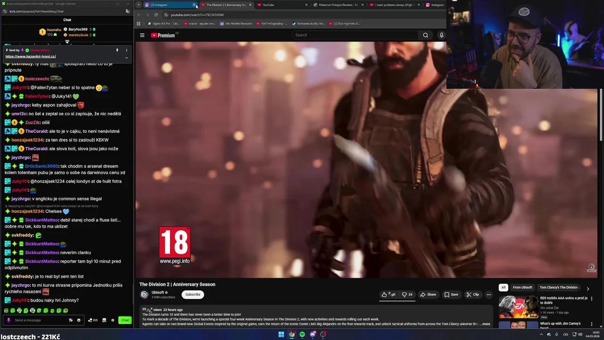
Task: Open Duo Hypnotic bookmark
Action: click(345, 24)
